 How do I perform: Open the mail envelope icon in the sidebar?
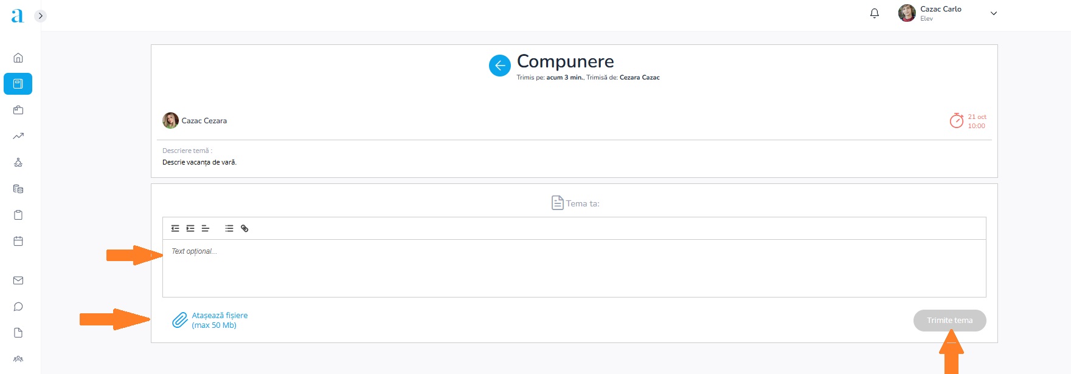click(18, 280)
